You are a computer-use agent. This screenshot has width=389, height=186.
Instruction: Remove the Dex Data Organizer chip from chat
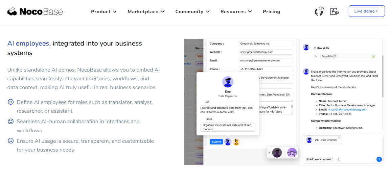[339, 137]
